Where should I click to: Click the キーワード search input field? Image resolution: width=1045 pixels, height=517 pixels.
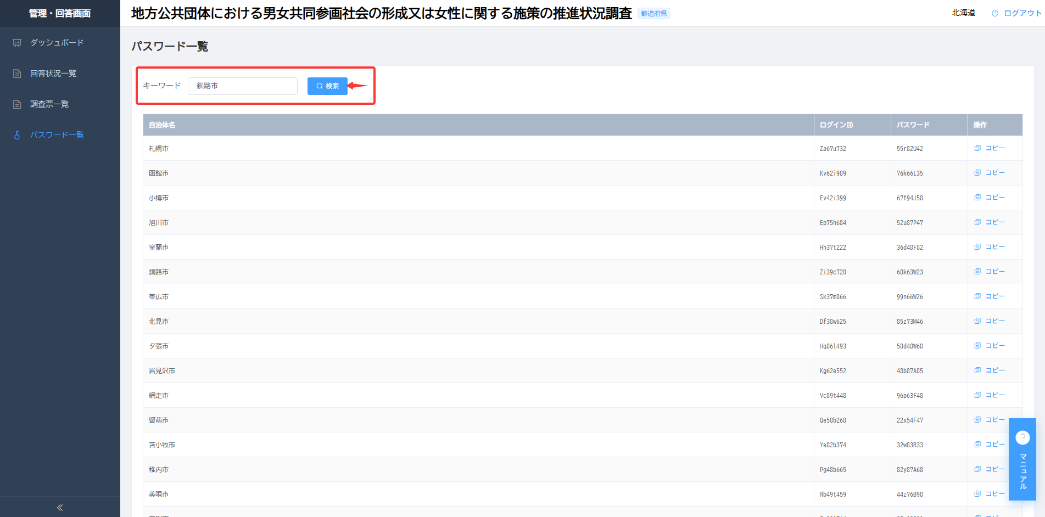point(243,86)
